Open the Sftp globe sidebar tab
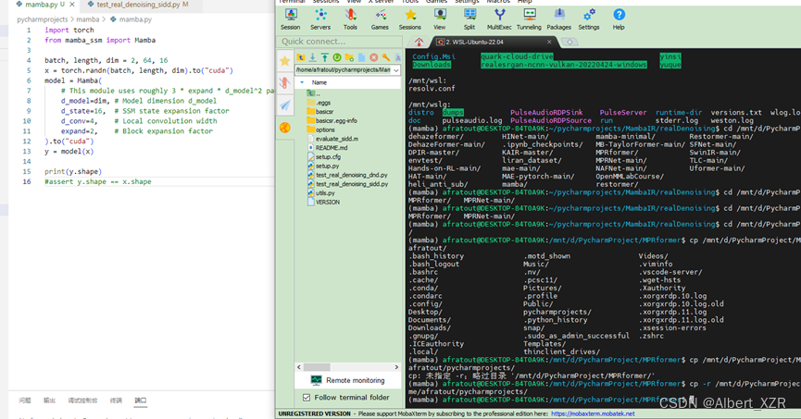801x419 pixels. [285, 128]
